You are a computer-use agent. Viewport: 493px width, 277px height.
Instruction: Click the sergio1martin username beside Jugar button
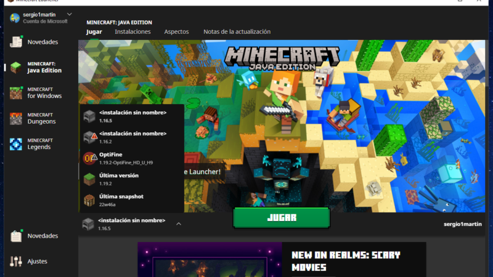(x=463, y=224)
